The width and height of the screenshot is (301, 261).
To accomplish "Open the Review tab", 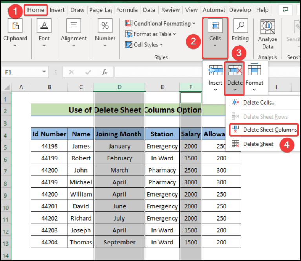I will click(x=170, y=10).
